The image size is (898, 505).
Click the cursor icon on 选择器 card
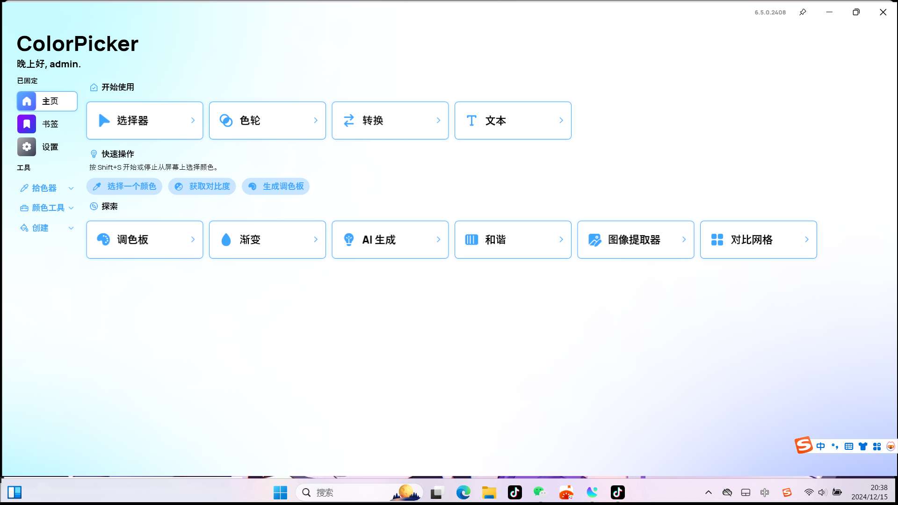(x=104, y=121)
